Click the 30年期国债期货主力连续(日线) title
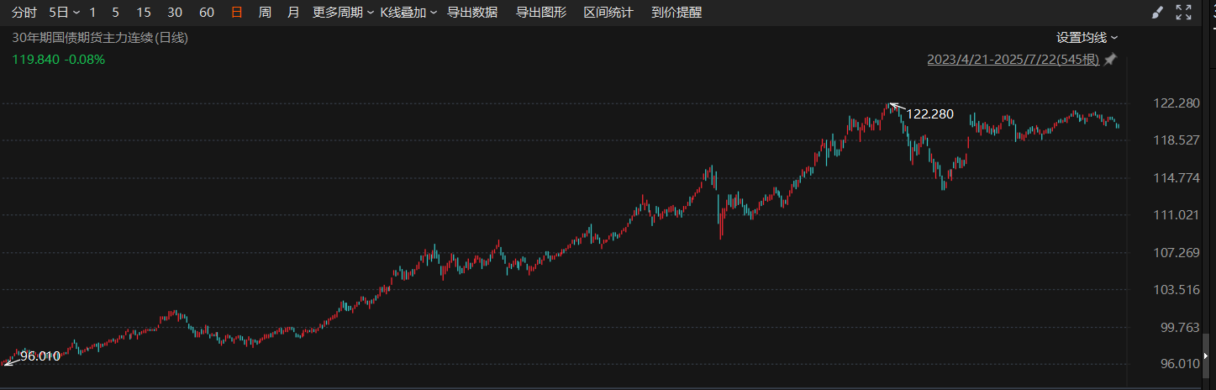Image resolution: width=1216 pixels, height=390 pixels. 100,37
